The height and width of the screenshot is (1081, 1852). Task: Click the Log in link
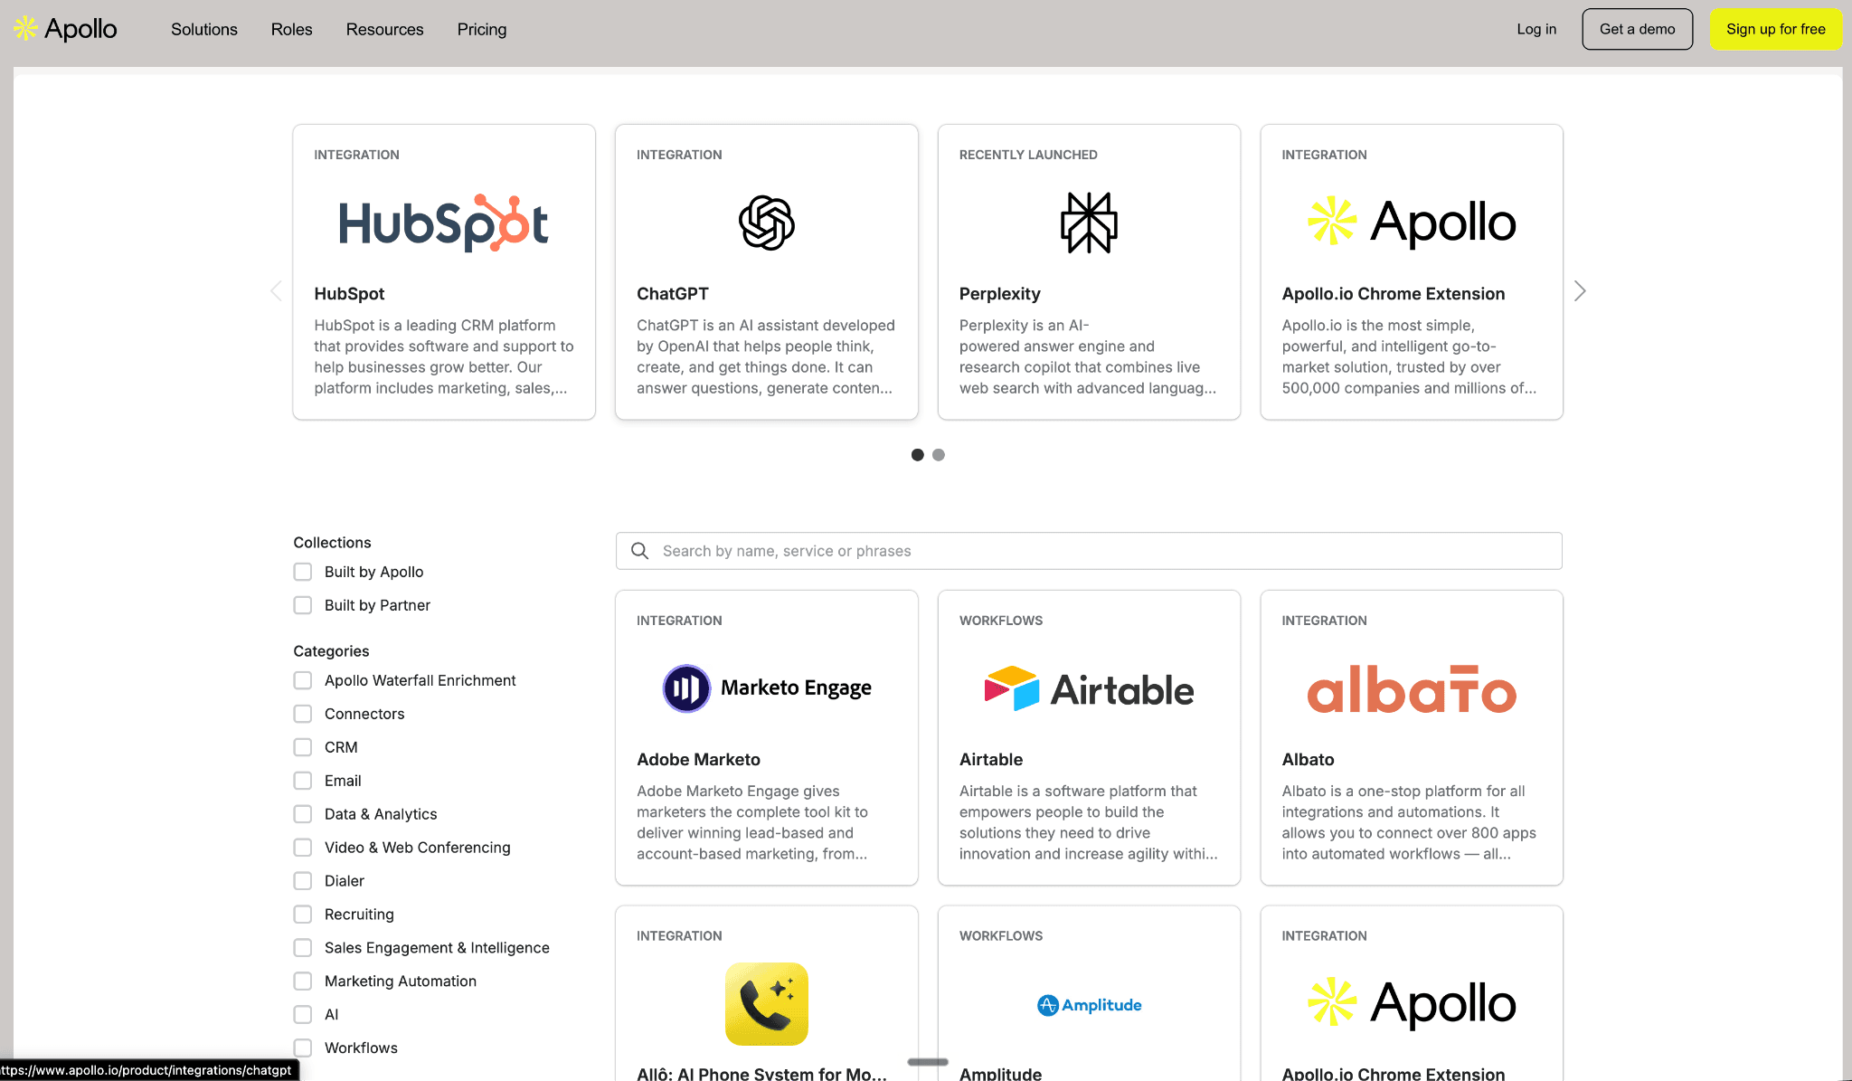tap(1536, 29)
